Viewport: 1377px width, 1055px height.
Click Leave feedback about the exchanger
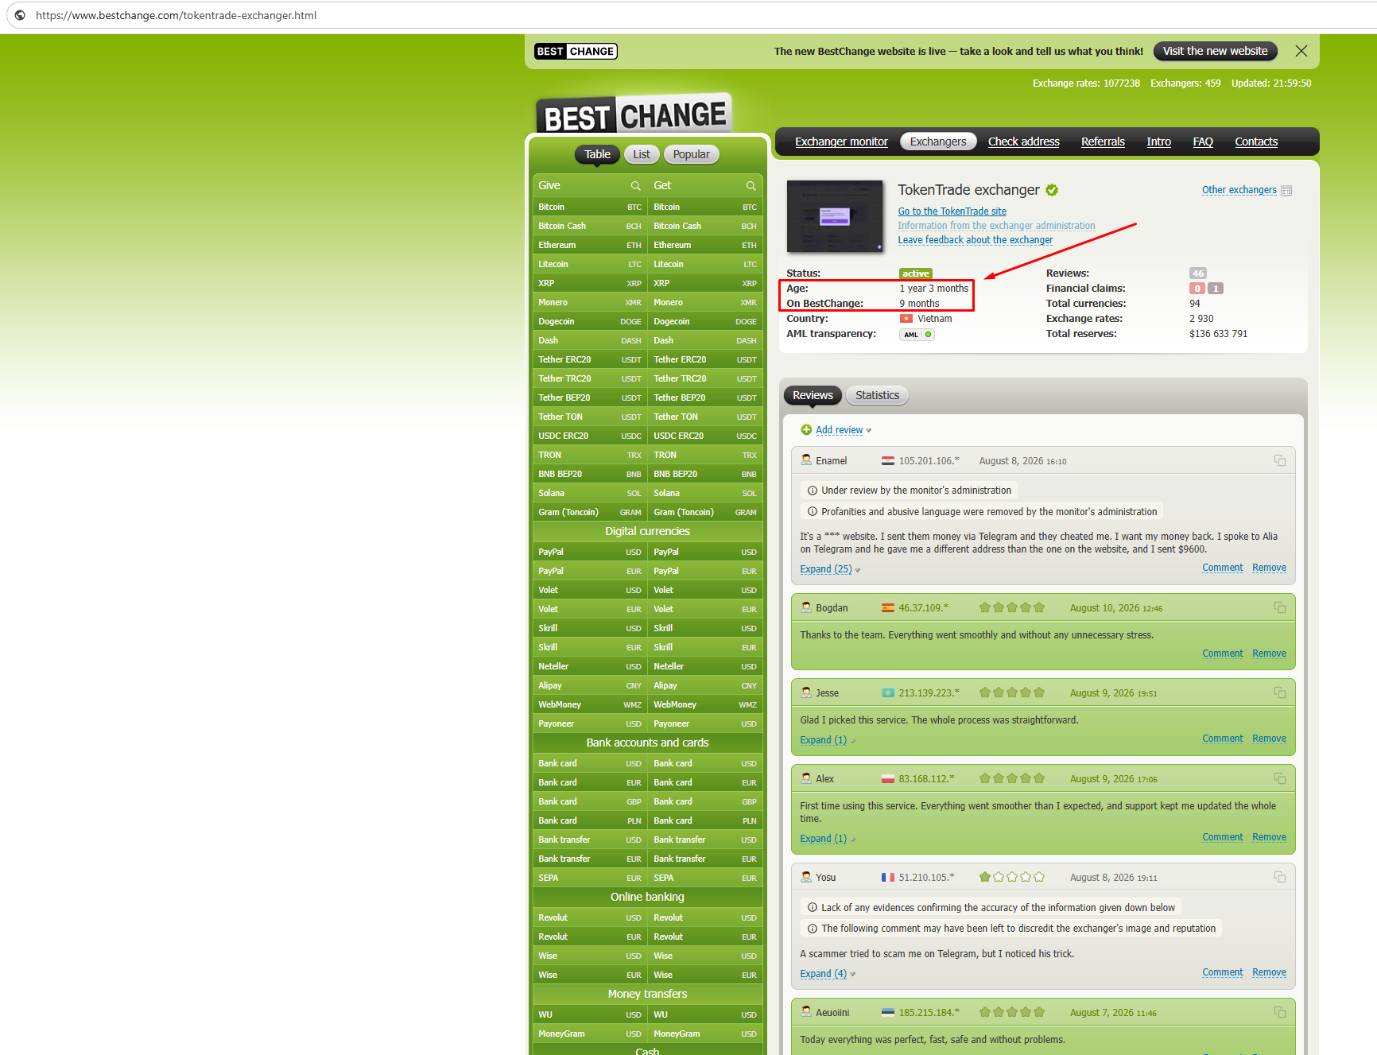point(975,240)
